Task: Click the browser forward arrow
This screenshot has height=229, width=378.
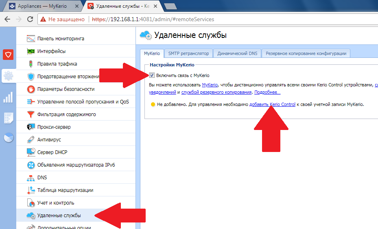Action: coord(19,19)
